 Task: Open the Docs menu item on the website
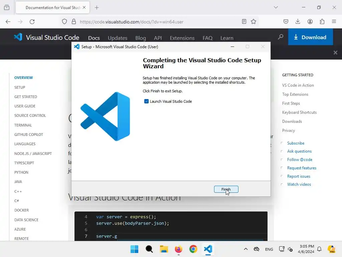point(94,38)
